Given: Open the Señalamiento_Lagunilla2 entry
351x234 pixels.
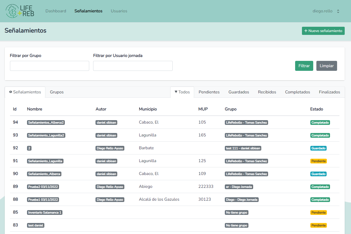Looking at the screenshot, I should pos(46,135).
